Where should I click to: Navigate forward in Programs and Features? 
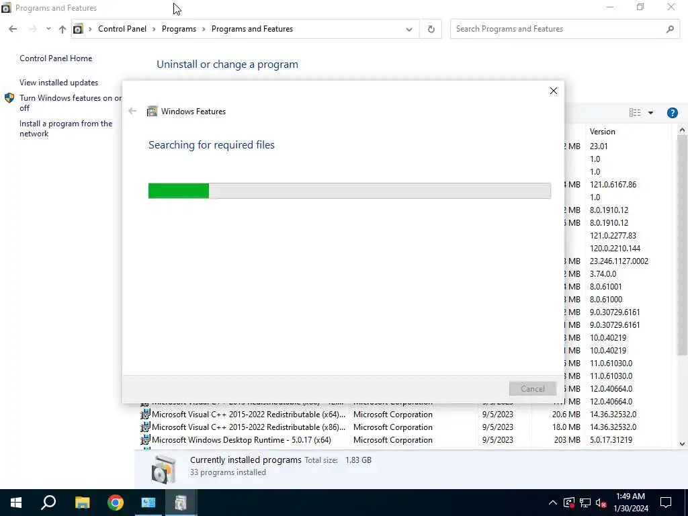point(32,29)
